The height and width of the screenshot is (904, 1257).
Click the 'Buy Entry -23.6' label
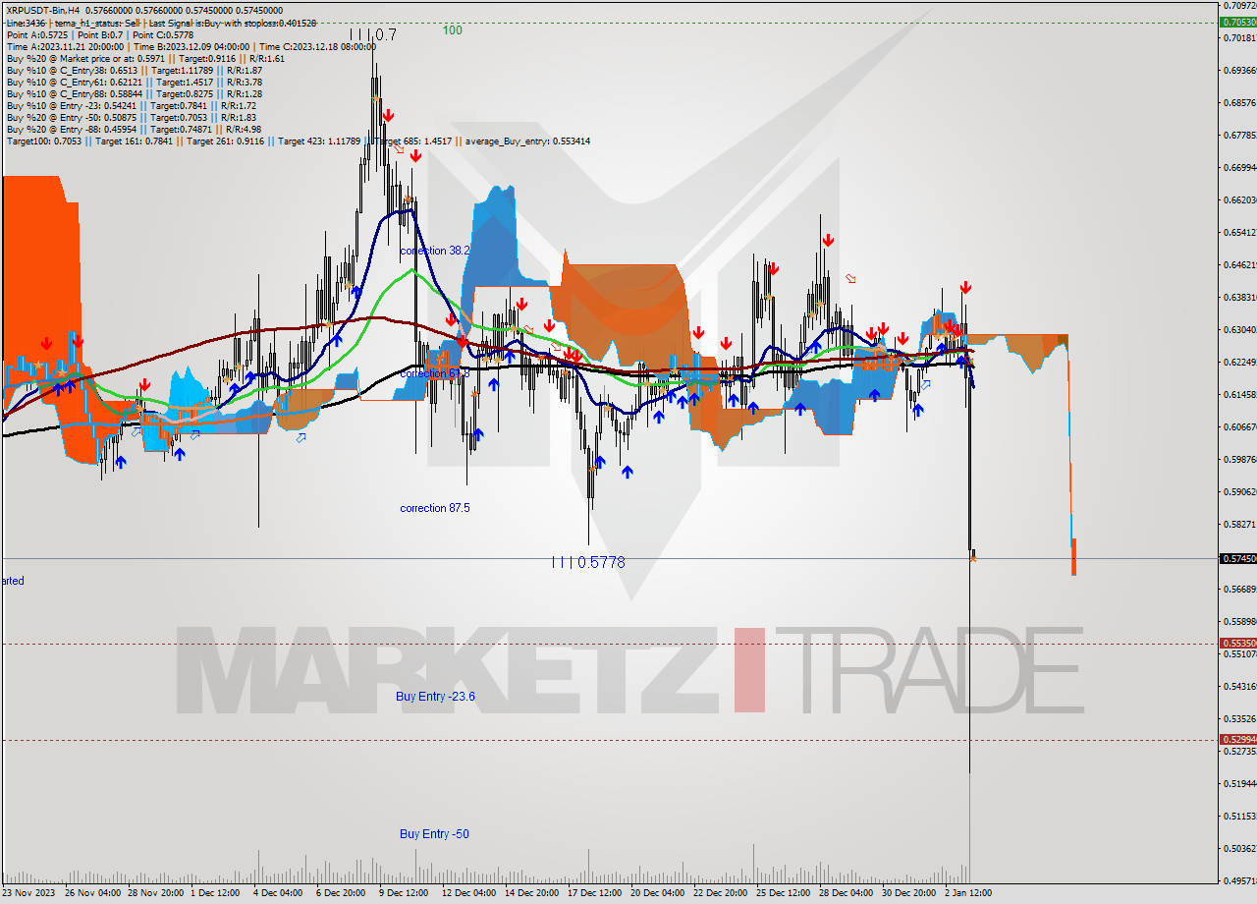point(435,696)
